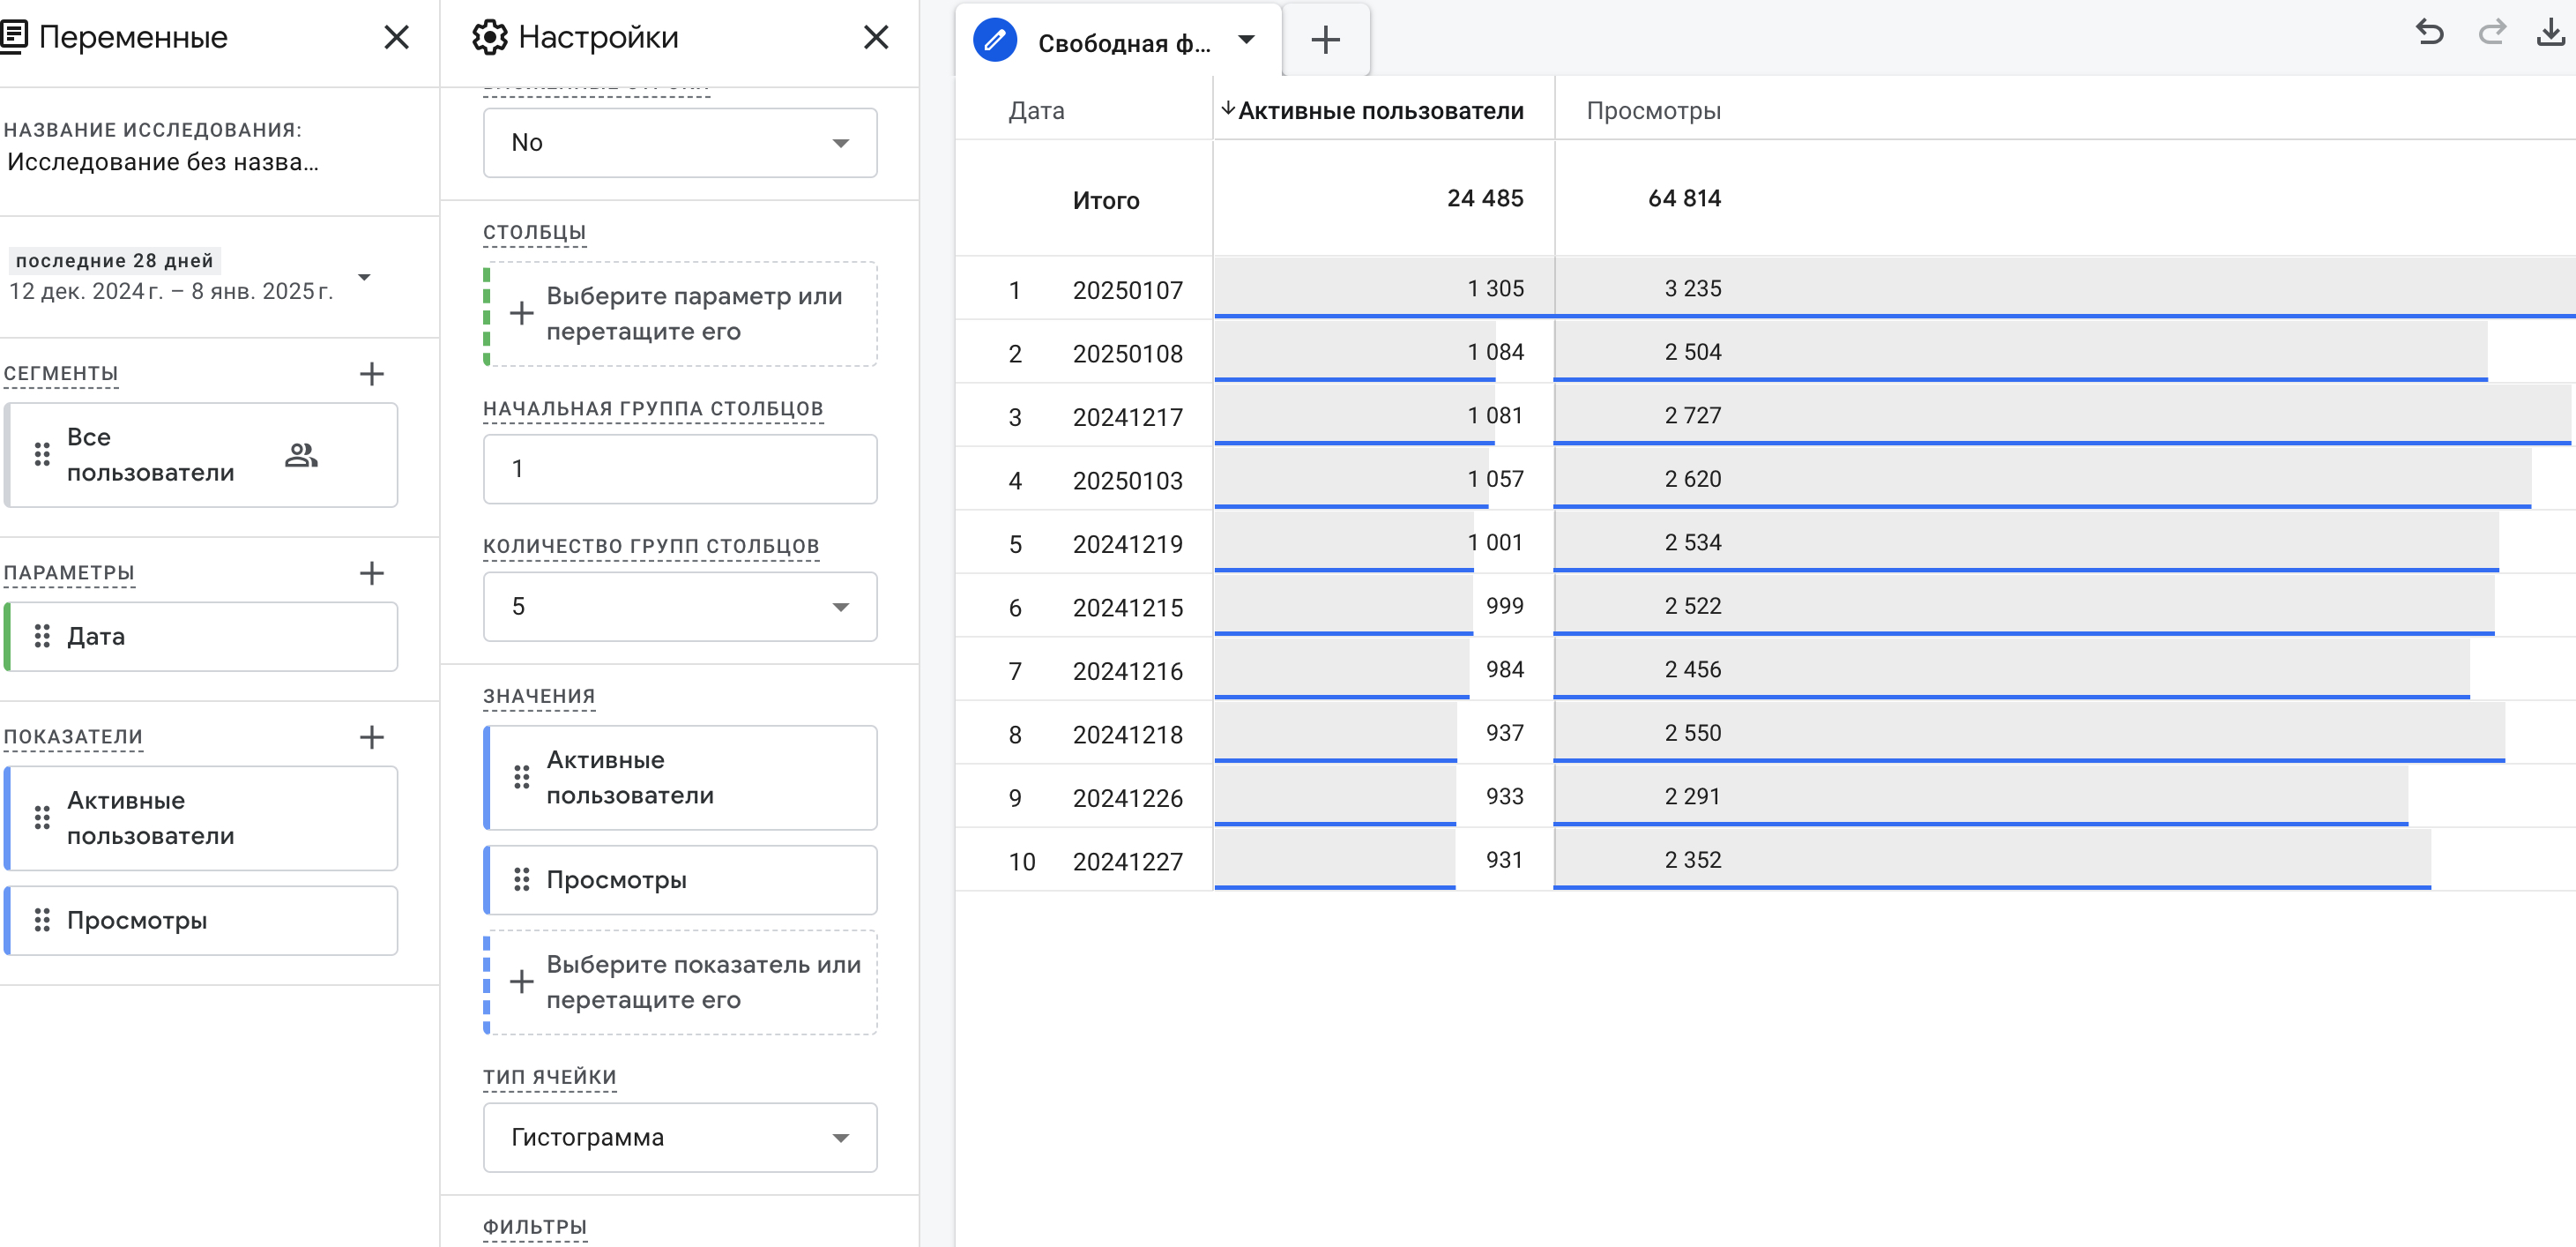Click the download export icon
Screen dimensions: 2576x1247
pyautogui.click(x=2551, y=33)
